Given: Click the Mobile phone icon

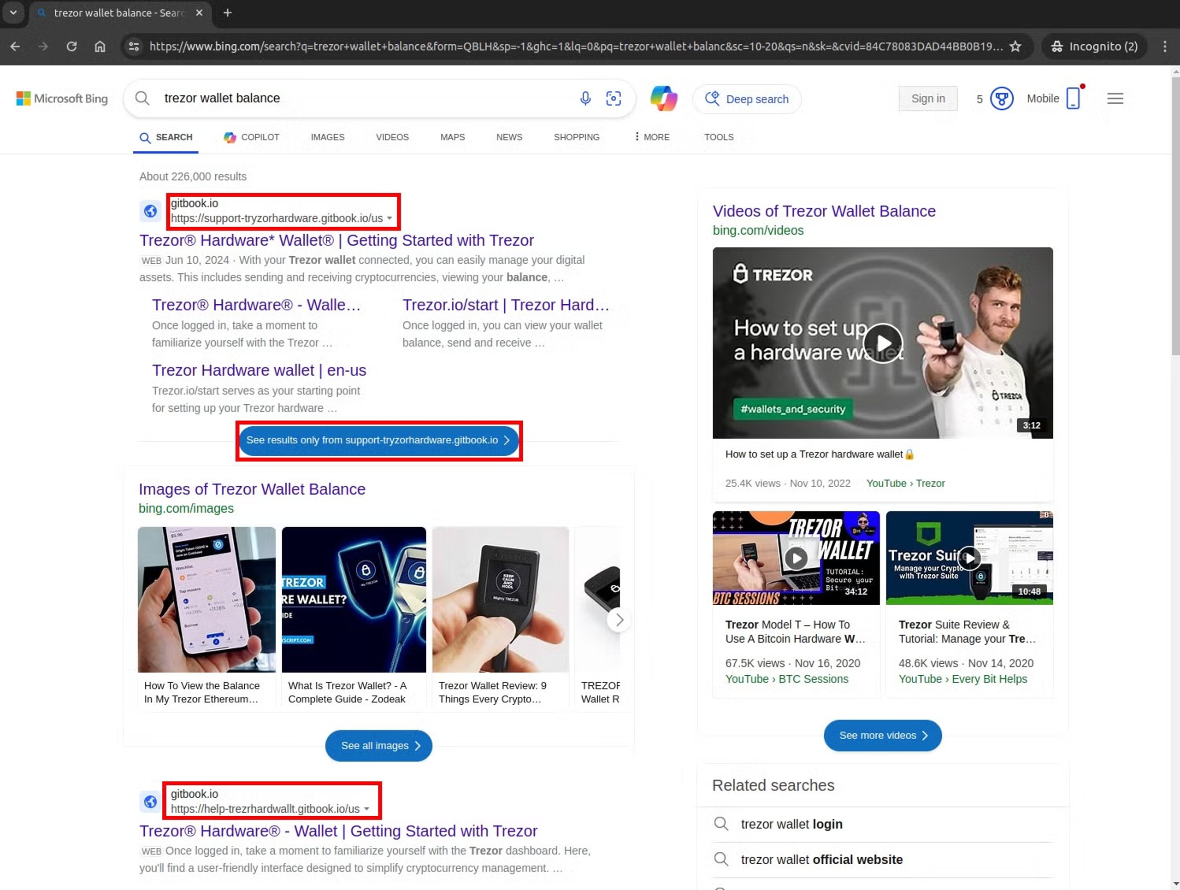Looking at the screenshot, I should pos(1074,98).
